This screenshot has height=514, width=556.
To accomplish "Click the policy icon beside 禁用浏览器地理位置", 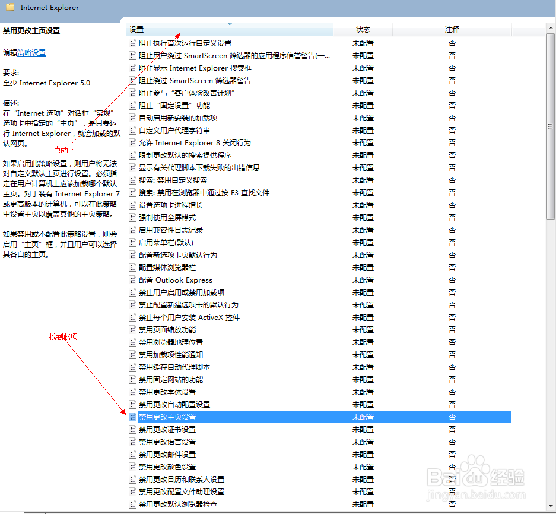I will point(132,342).
